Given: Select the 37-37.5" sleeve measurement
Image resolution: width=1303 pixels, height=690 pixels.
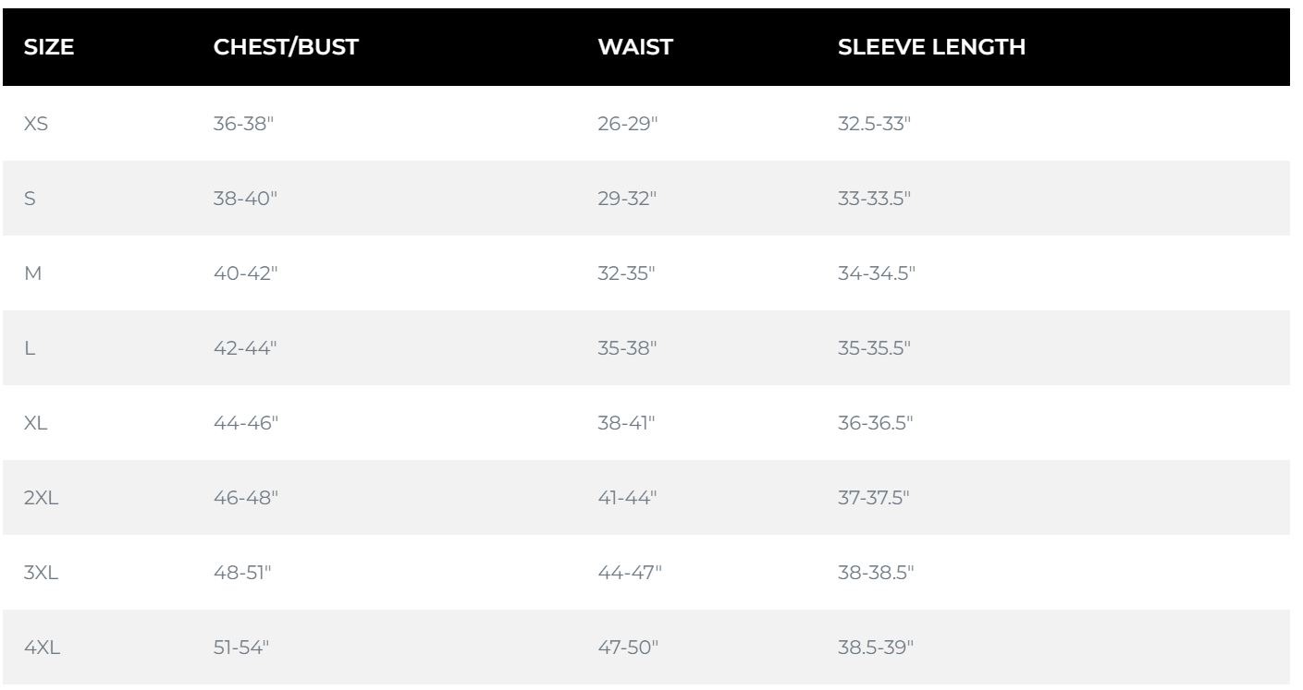Looking at the screenshot, I should pyautogui.click(x=873, y=498).
